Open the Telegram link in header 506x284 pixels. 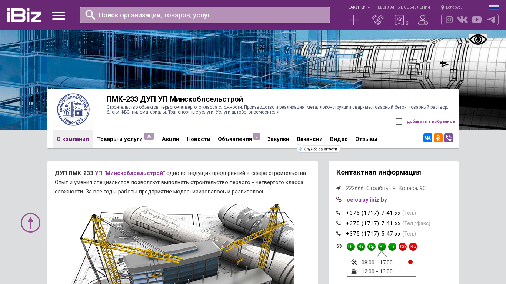click(x=491, y=20)
